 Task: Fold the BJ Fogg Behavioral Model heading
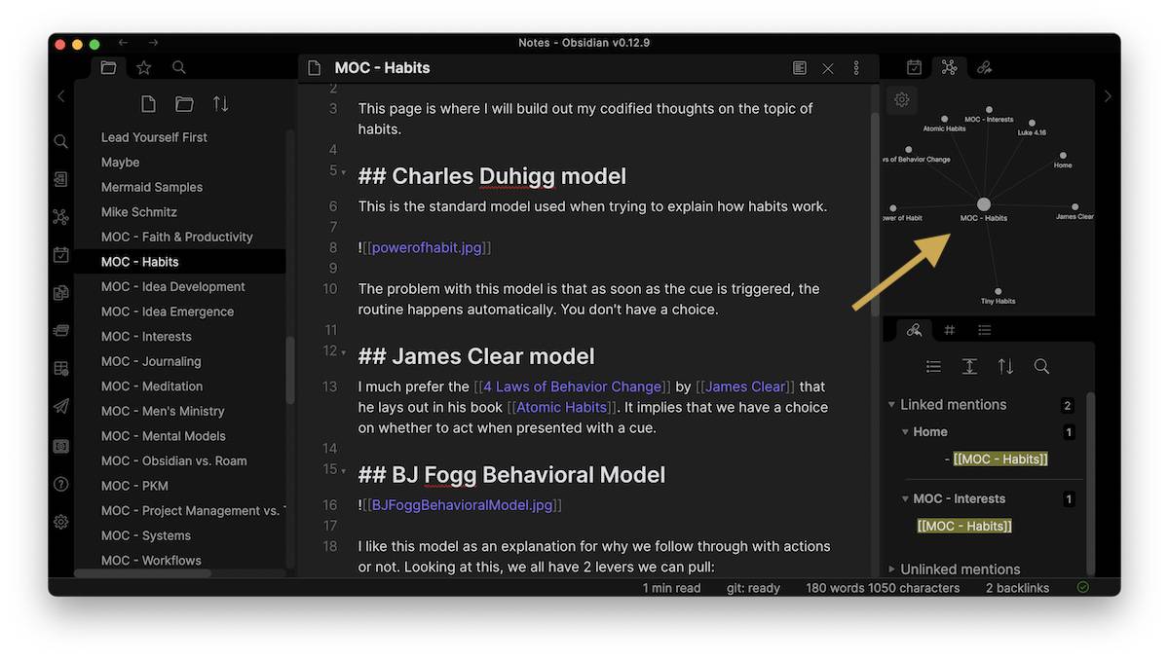[x=344, y=470]
